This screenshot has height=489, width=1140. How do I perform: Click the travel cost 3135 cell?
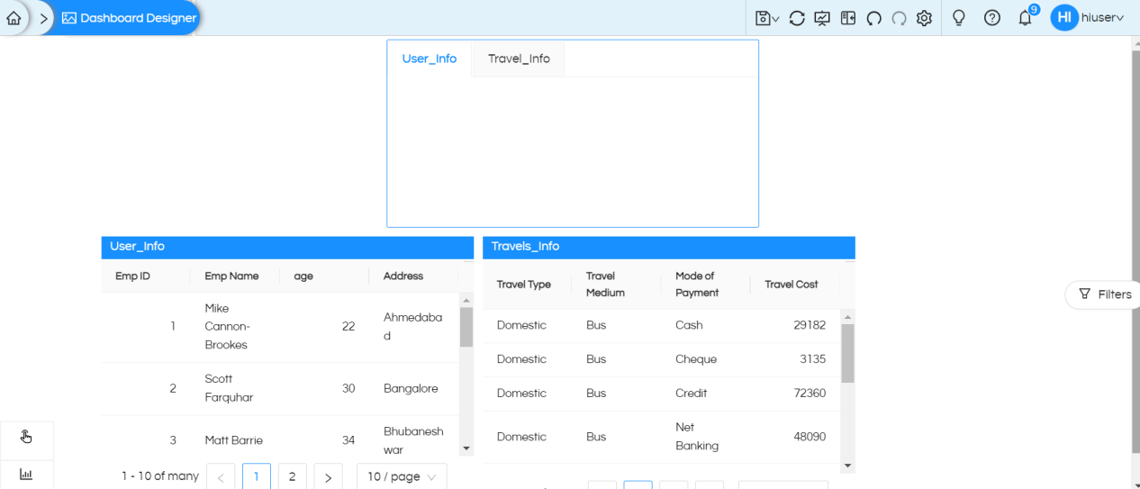click(794, 359)
